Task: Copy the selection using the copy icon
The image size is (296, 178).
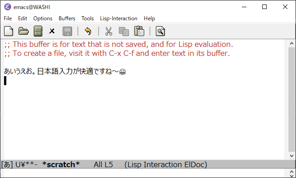Action: click(124, 32)
